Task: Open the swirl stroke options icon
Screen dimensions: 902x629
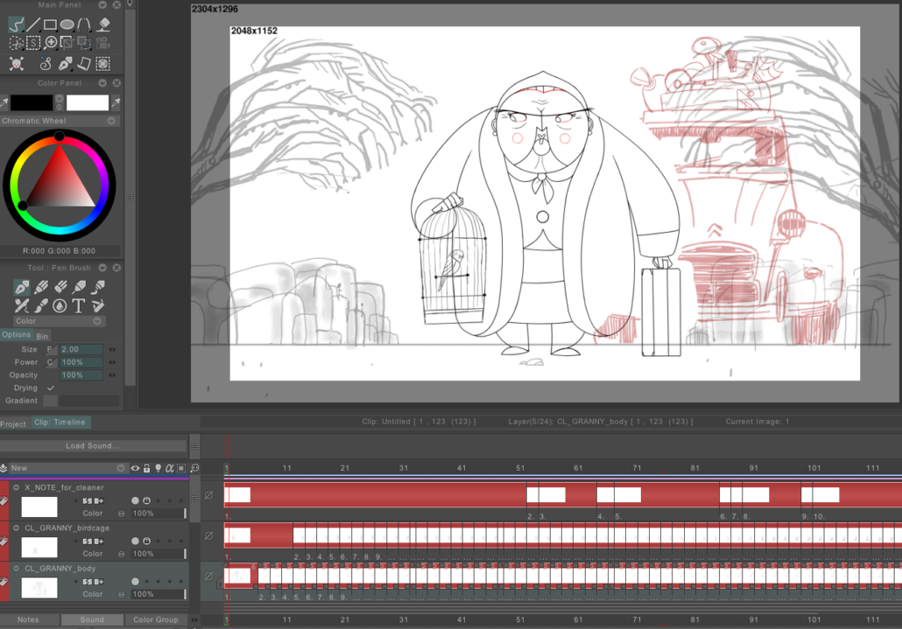Action: coord(46,64)
